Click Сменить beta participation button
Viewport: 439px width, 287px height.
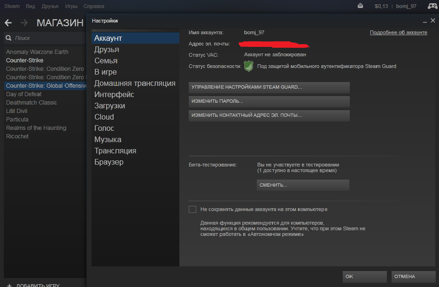tap(303, 185)
